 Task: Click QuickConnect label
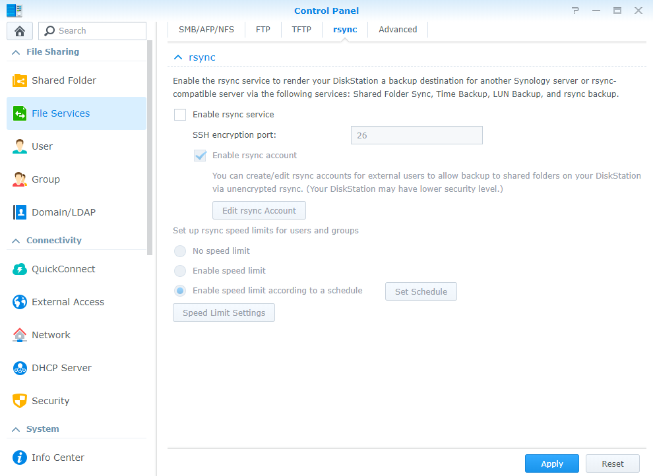63,269
